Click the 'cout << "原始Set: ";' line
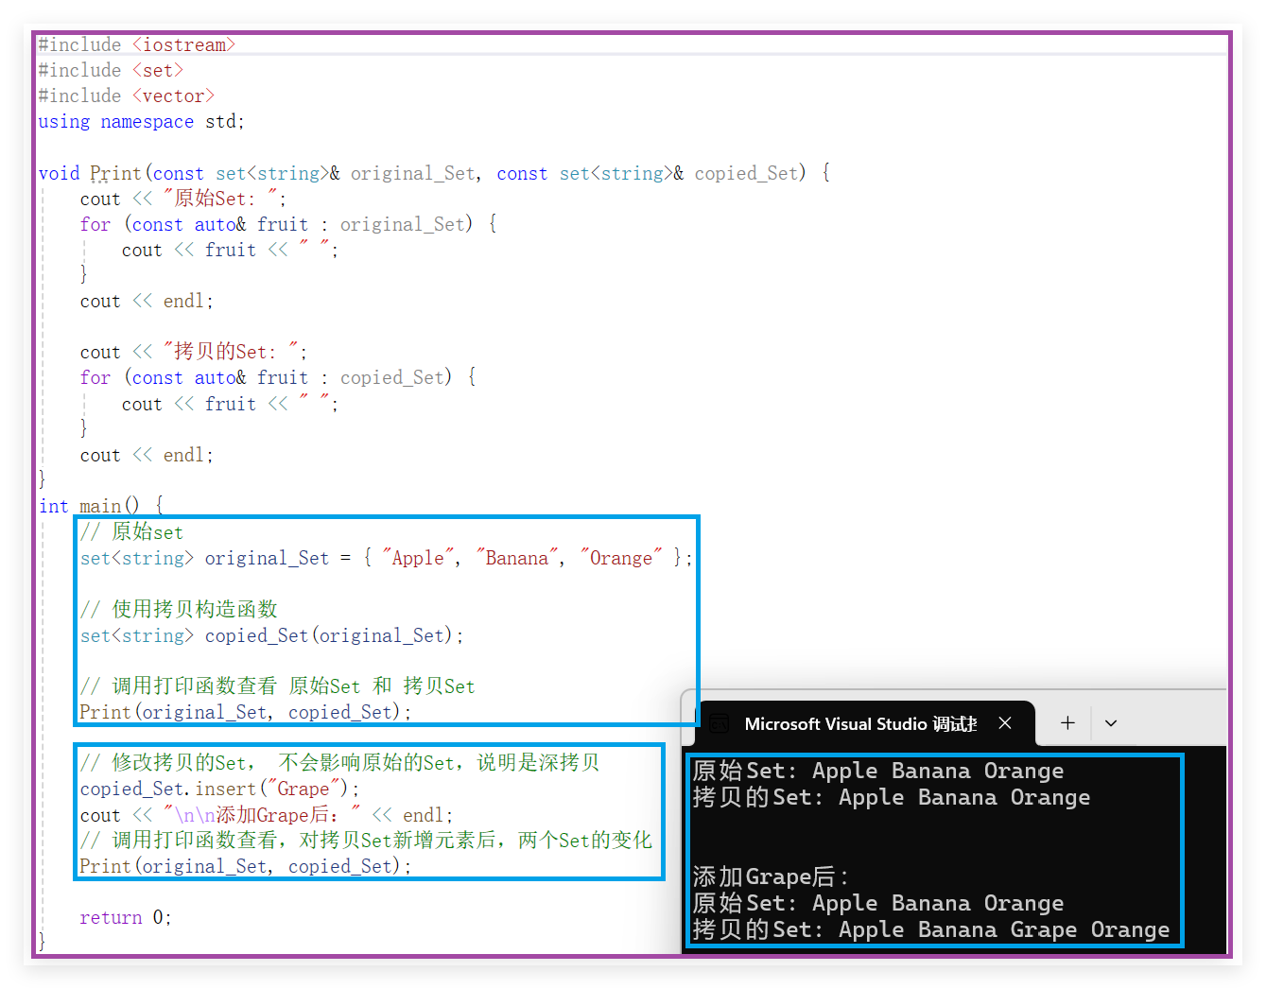The image size is (1266, 989). (x=182, y=199)
